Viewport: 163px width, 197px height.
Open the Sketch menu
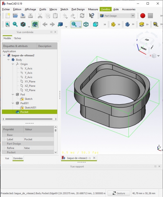(x=64, y=9)
